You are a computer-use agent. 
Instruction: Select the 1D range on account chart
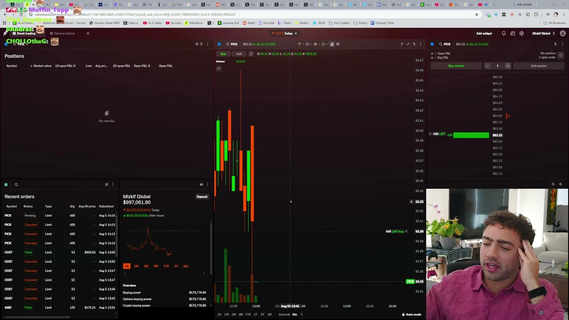127,266
